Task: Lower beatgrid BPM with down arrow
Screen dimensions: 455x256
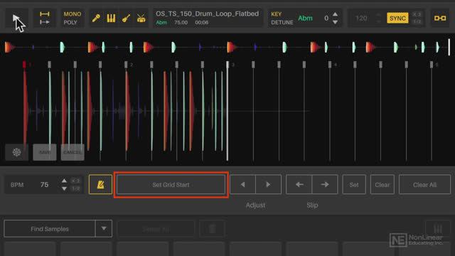Action: 64,188
